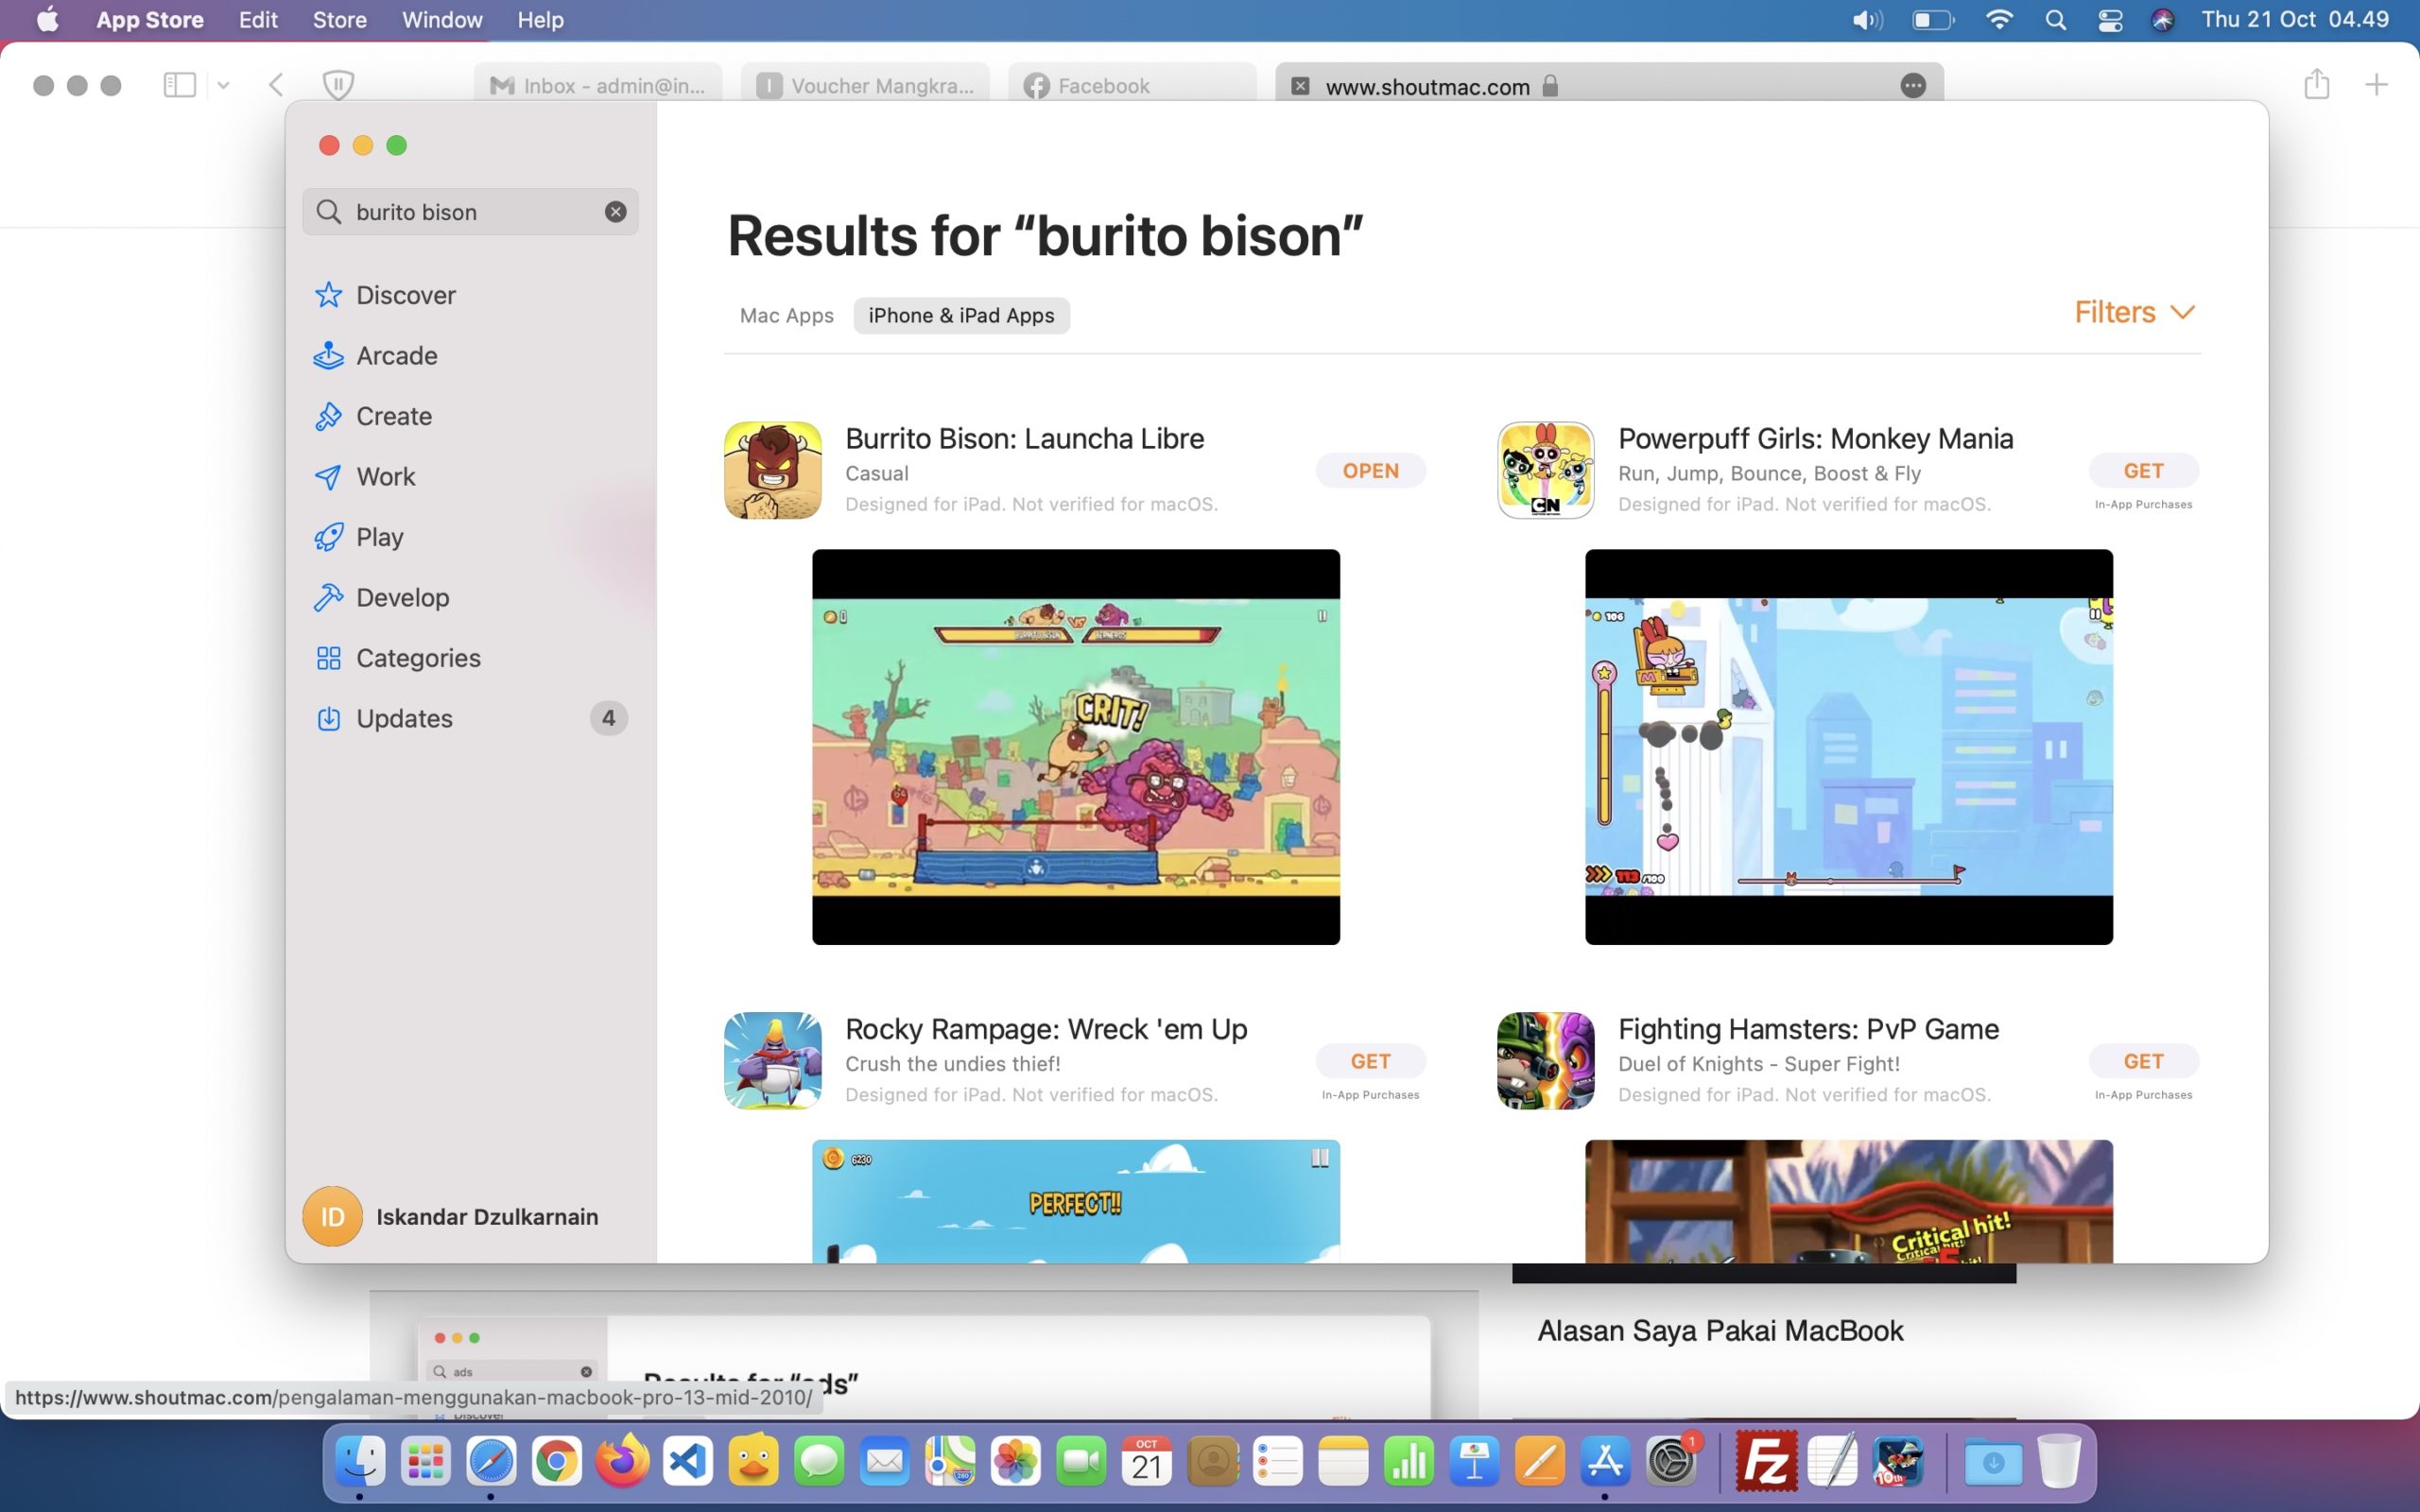Select iPhone & iPad Apps tab
The height and width of the screenshot is (1512, 2420).
point(961,316)
